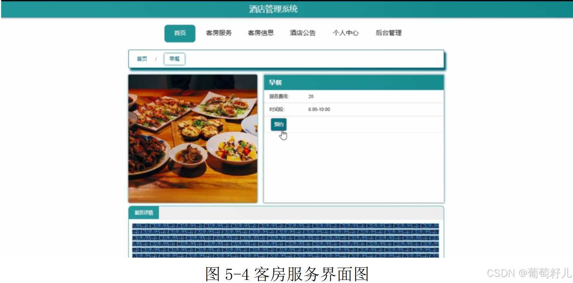Click the breadcrumb separator bar
Viewport: 573px width, 283px height.
click(x=155, y=59)
